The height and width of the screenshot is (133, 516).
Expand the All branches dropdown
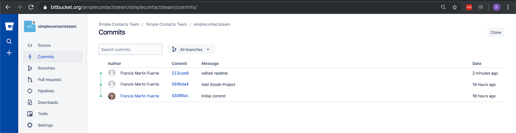[x=191, y=49]
